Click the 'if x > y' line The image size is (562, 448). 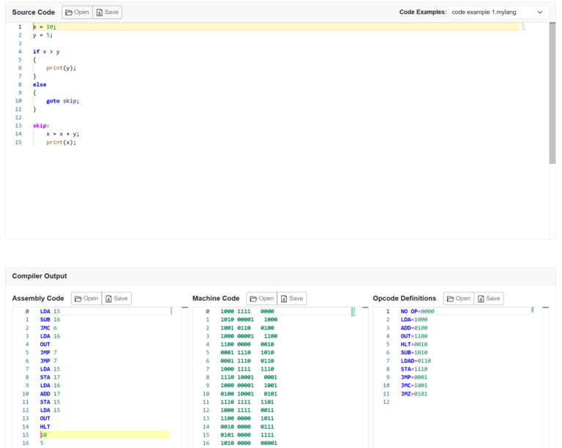point(46,52)
